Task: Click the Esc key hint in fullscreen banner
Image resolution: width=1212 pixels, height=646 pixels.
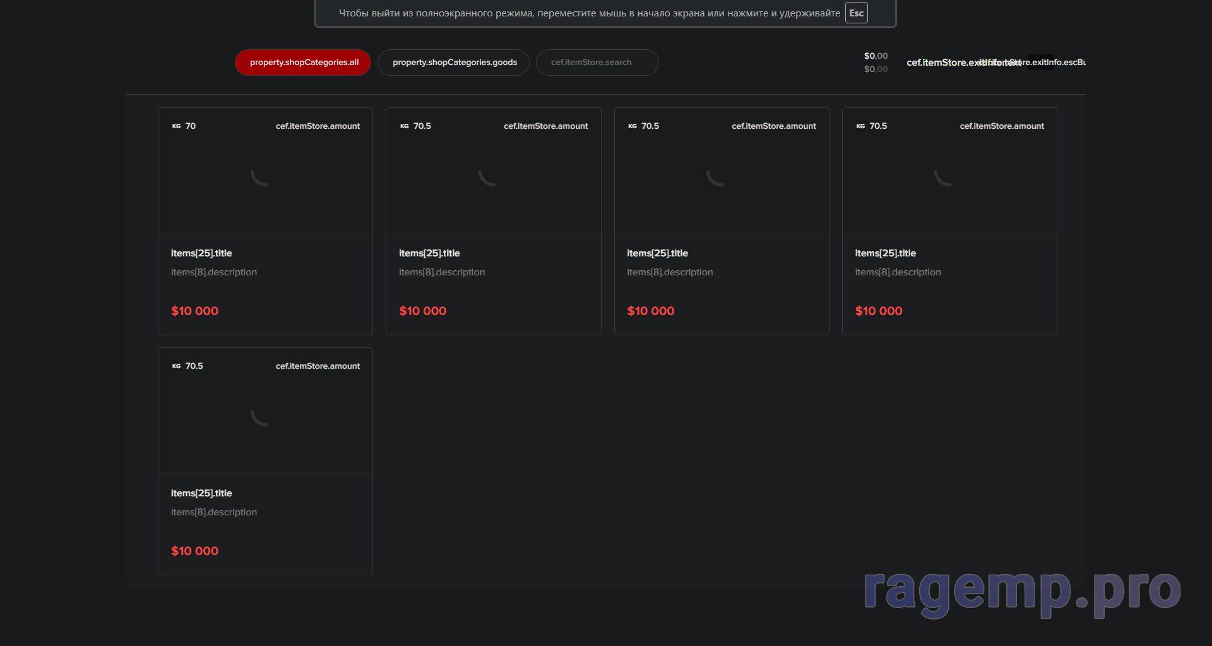Action: 856,13
